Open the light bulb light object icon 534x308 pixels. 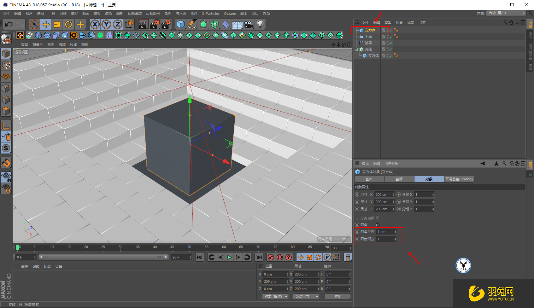click(260, 24)
